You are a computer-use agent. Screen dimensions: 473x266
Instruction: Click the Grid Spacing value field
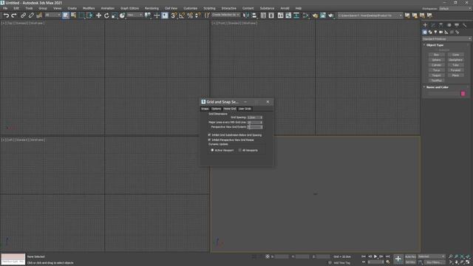[x=253, y=117]
